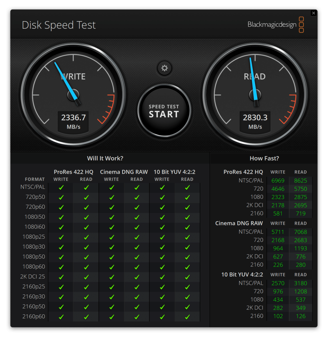
Task: Open settings with the gear icon
Action: [x=164, y=68]
